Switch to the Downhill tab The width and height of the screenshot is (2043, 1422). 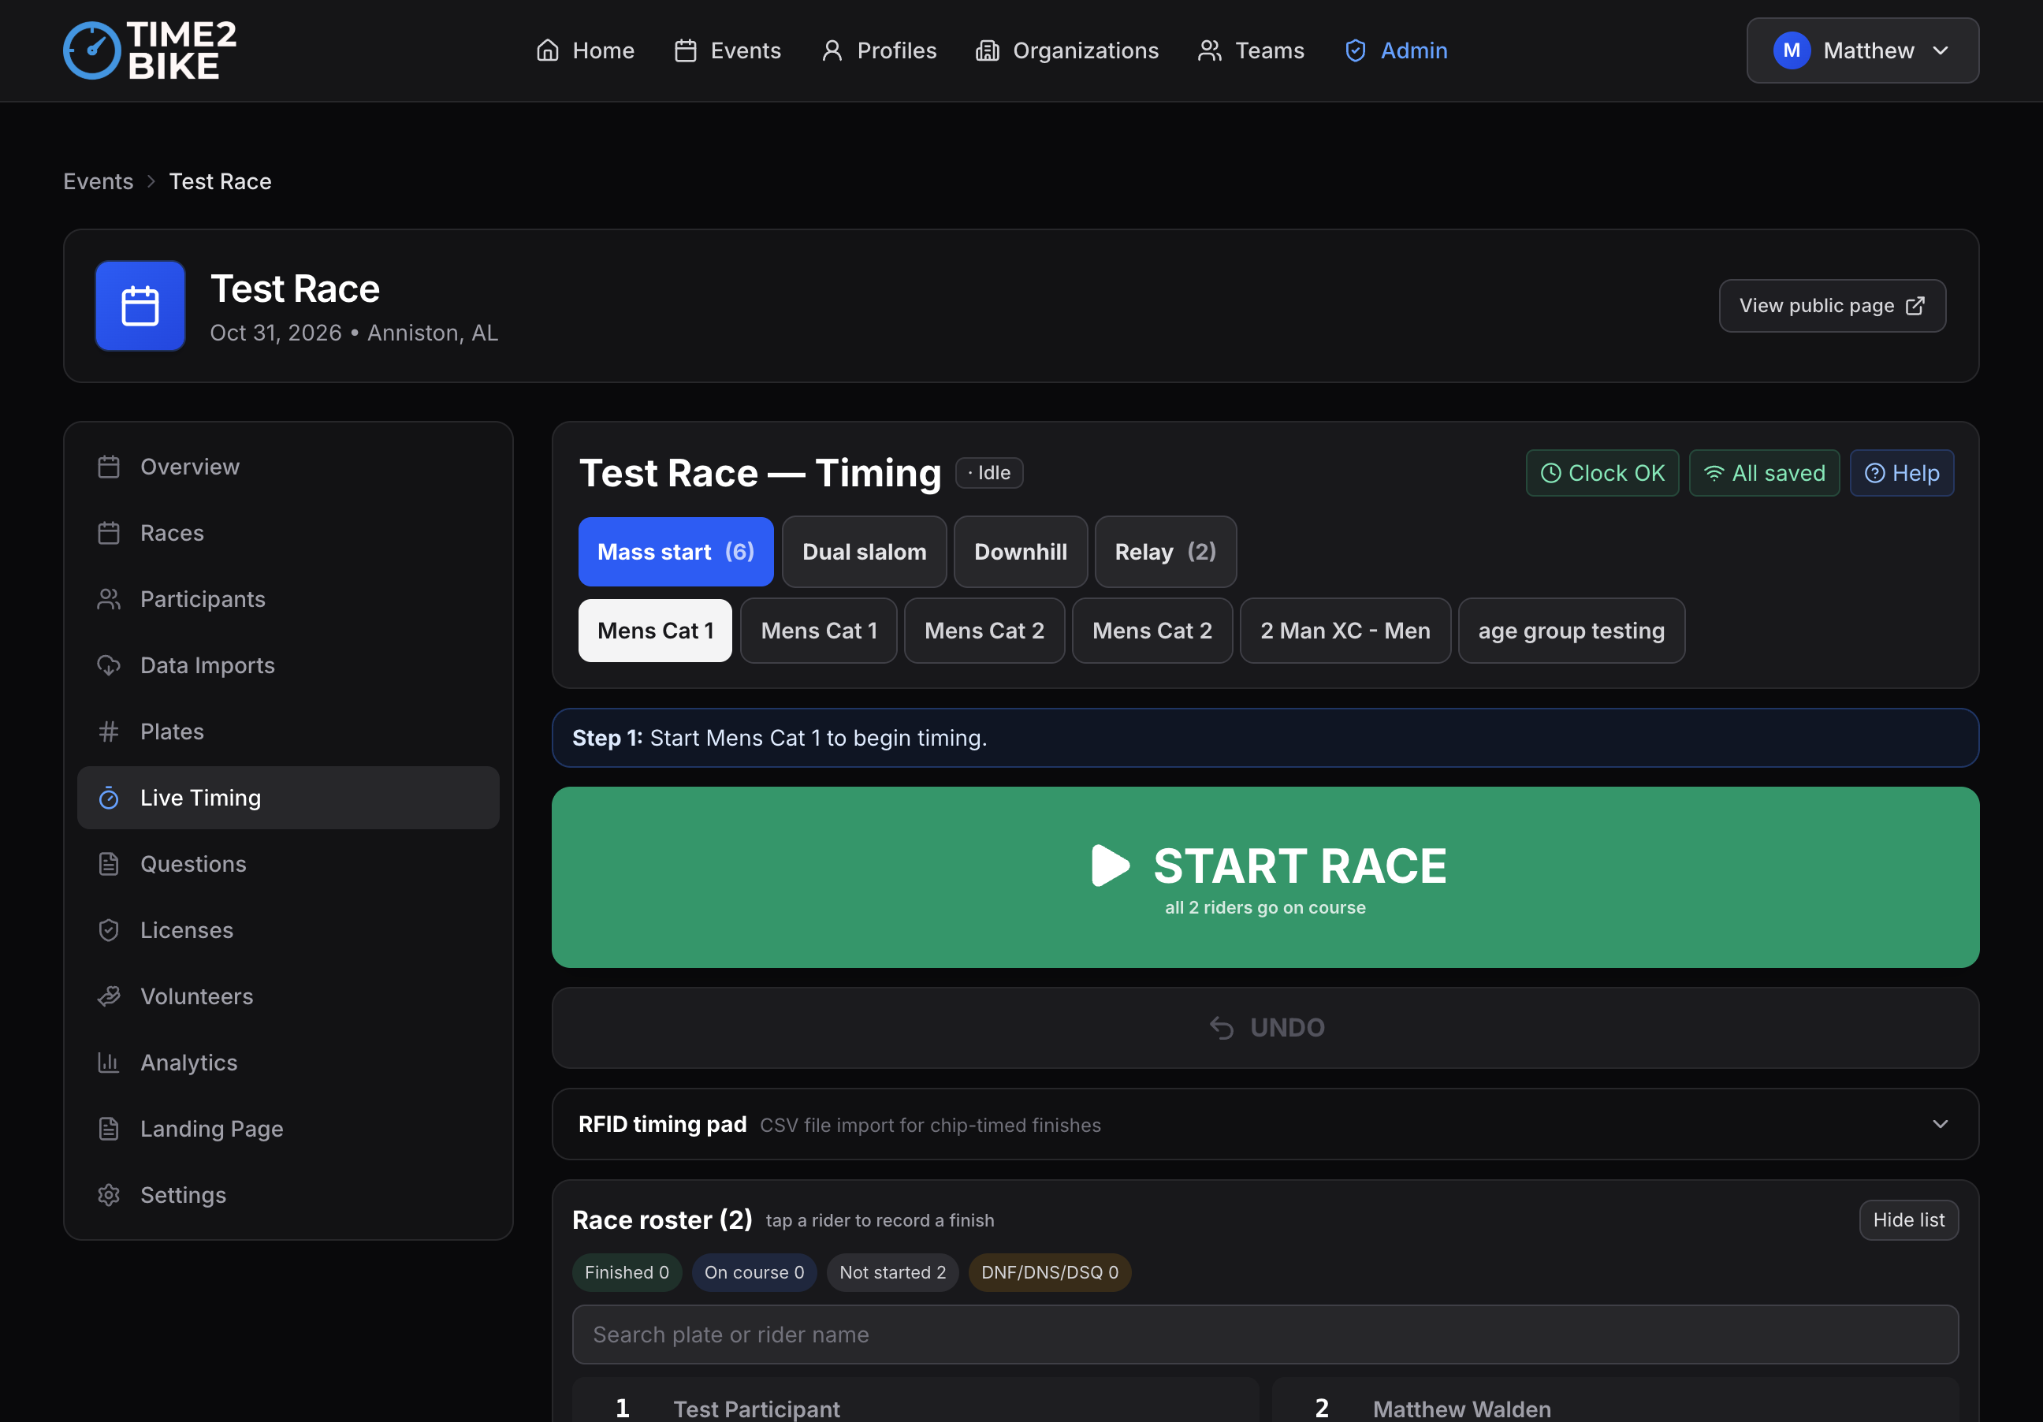tap(1020, 552)
